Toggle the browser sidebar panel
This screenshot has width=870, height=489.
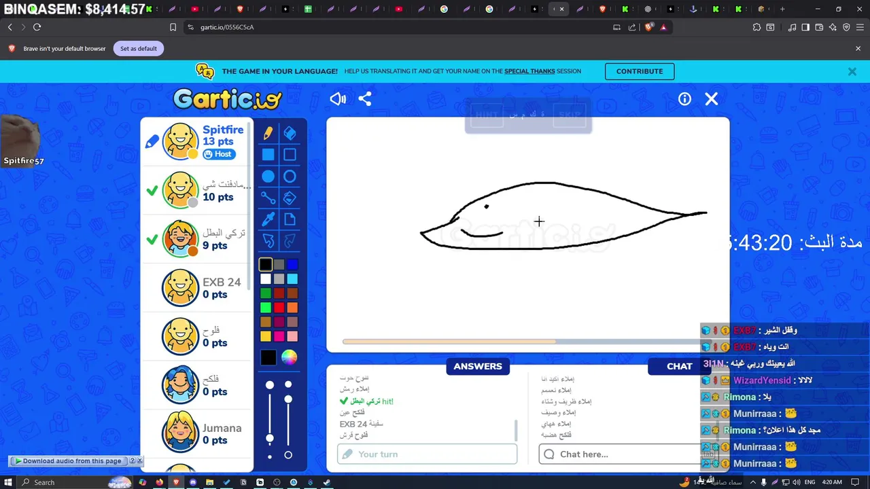pyautogui.click(x=805, y=27)
